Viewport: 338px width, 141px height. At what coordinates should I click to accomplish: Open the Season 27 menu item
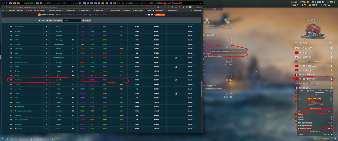(x=98, y=15)
